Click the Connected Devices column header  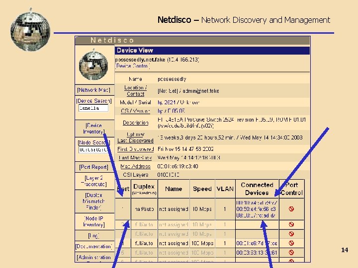[257, 189]
